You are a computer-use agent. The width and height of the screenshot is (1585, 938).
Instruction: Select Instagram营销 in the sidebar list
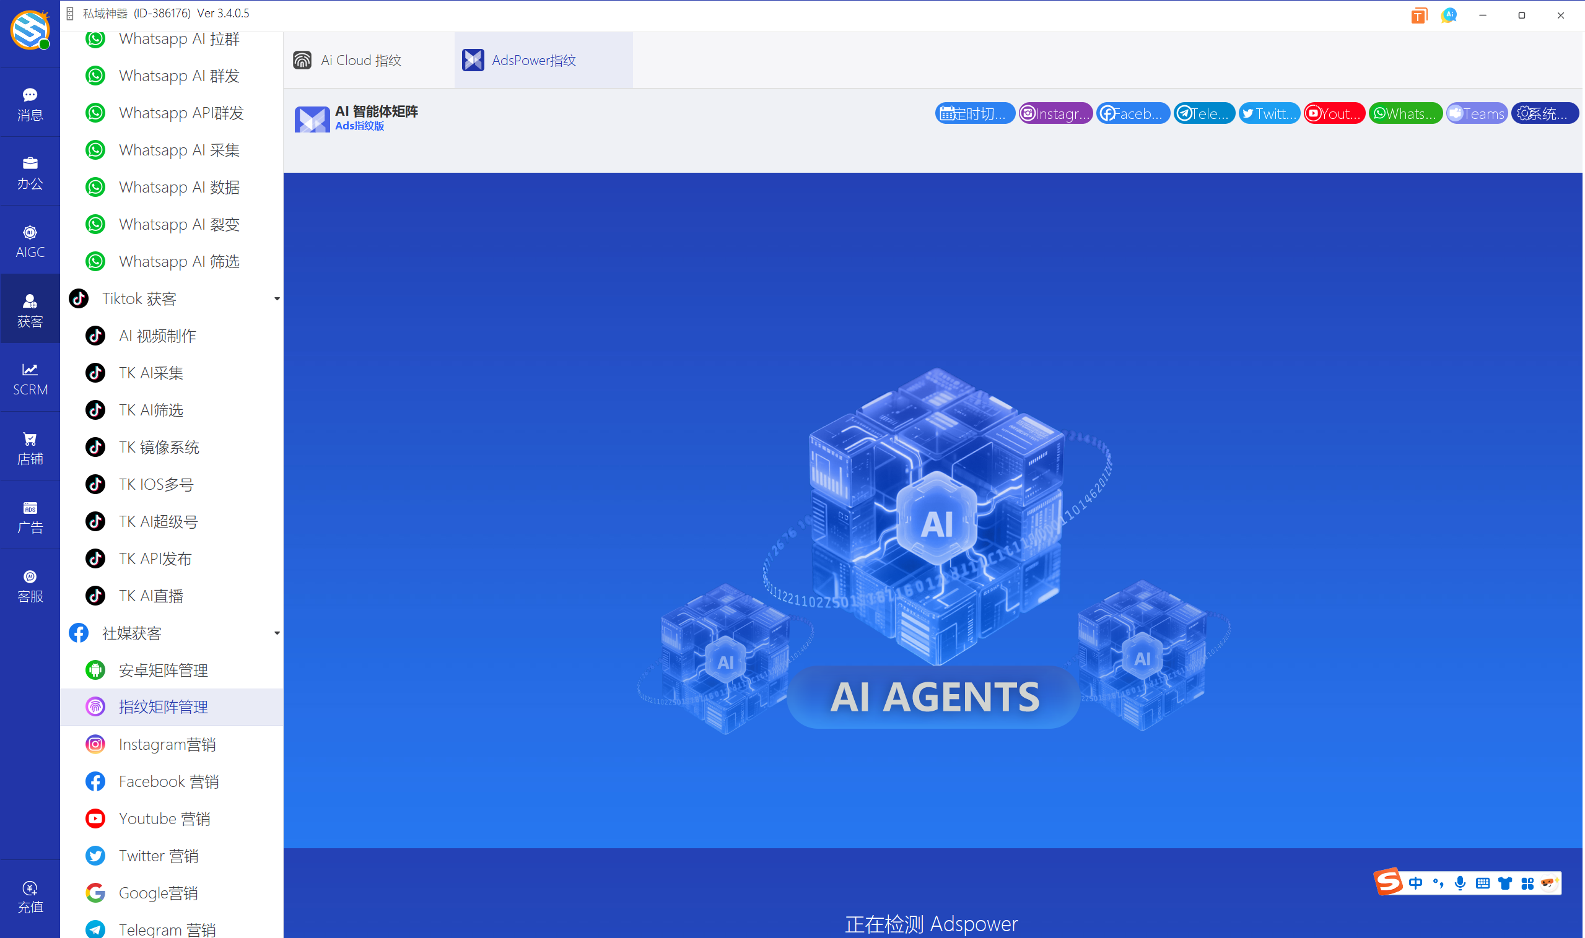click(x=166, y=744)
